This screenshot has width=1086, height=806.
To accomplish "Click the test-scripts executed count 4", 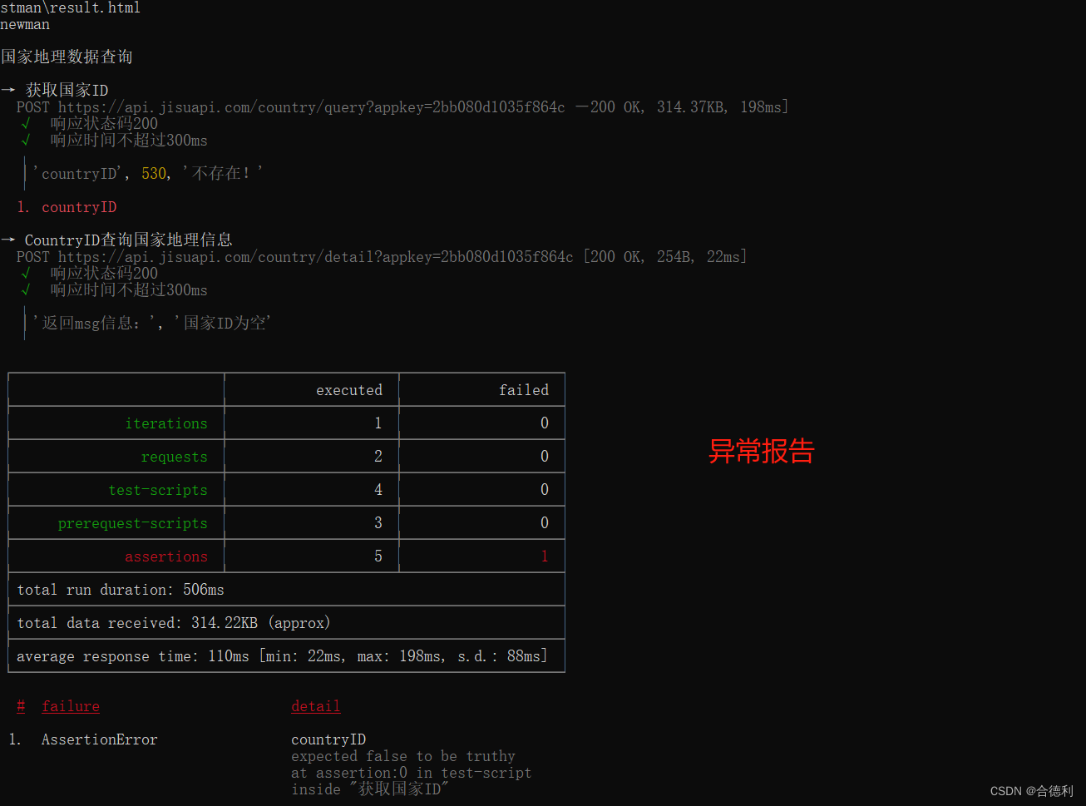I will point(378,490).
